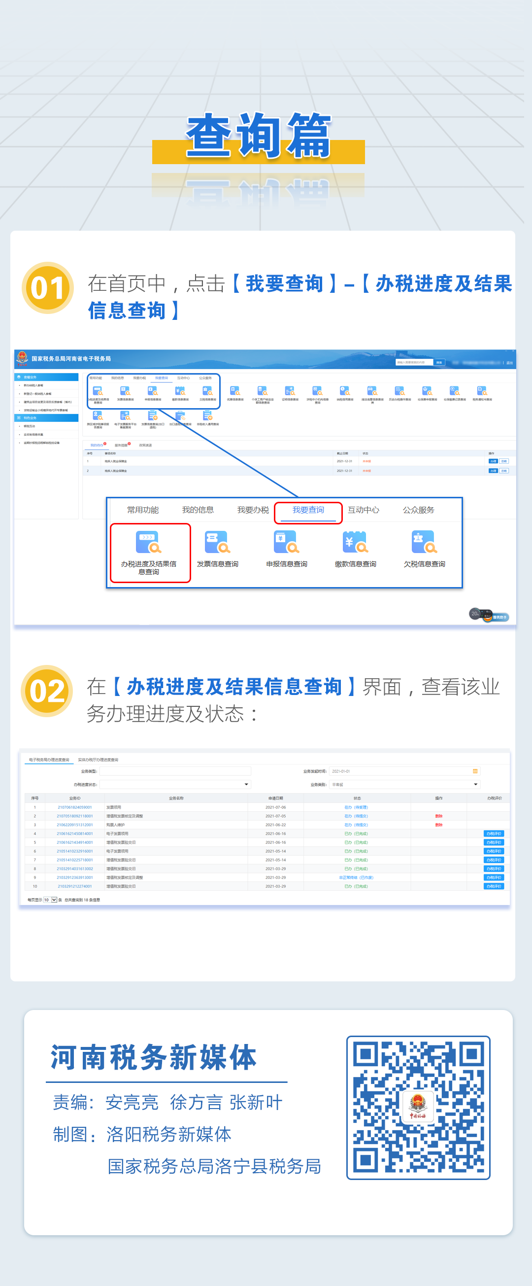Expand the 办税进度状态 dropdown

(246, 785)
